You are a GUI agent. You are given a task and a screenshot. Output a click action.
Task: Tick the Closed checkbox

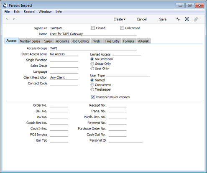coord(93,28)
